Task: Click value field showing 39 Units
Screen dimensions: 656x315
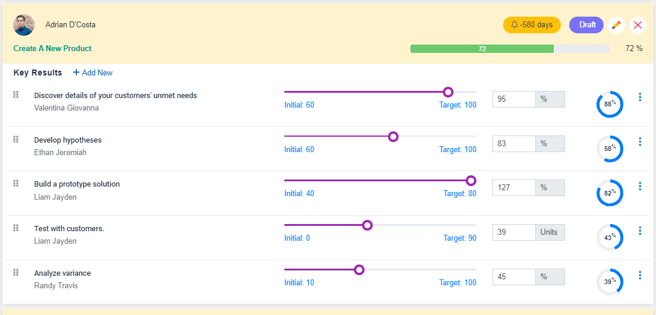Action: [514, 232]
